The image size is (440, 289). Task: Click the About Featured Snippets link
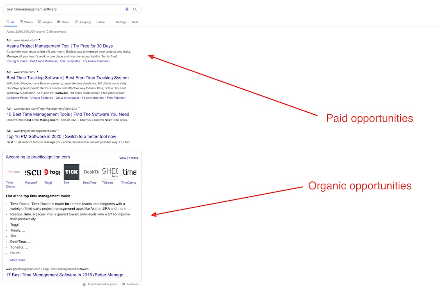tap(102, 284)
